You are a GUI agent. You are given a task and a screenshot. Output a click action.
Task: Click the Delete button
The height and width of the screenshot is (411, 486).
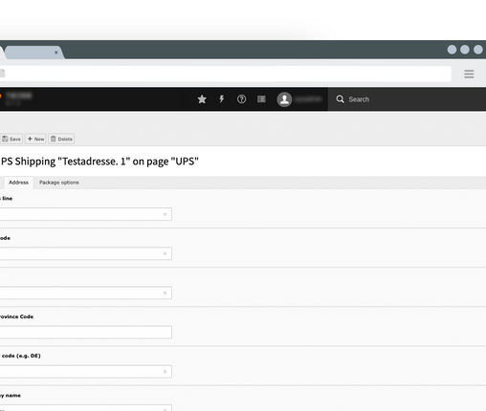tap(61, 139)
